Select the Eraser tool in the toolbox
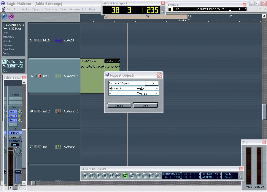Screen dimensions: 267x192 point(13,62)
